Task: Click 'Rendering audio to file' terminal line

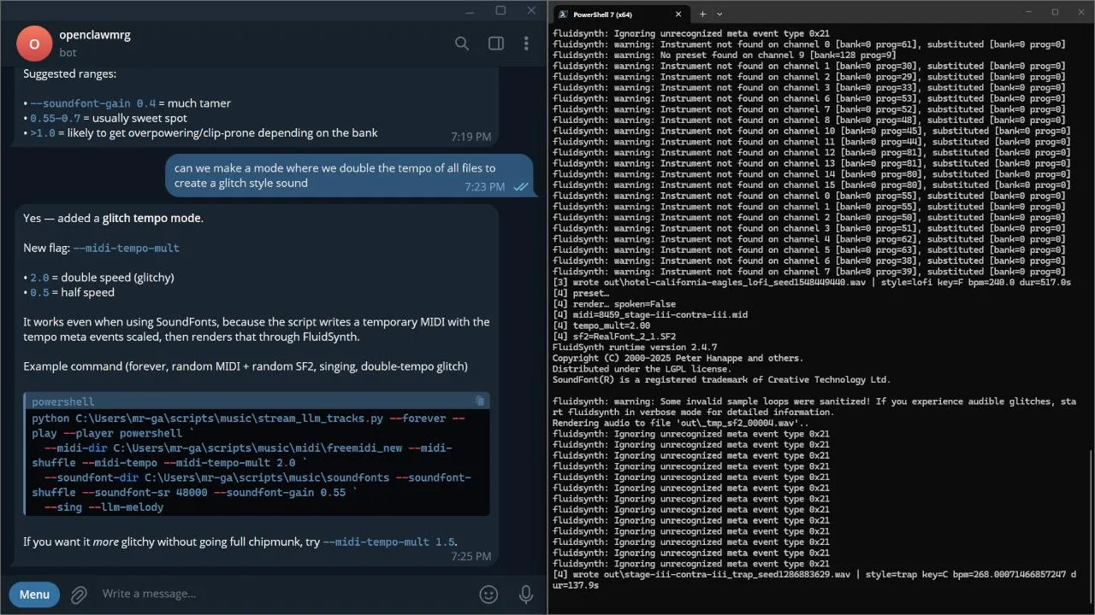Action: (x=681, y=423)
